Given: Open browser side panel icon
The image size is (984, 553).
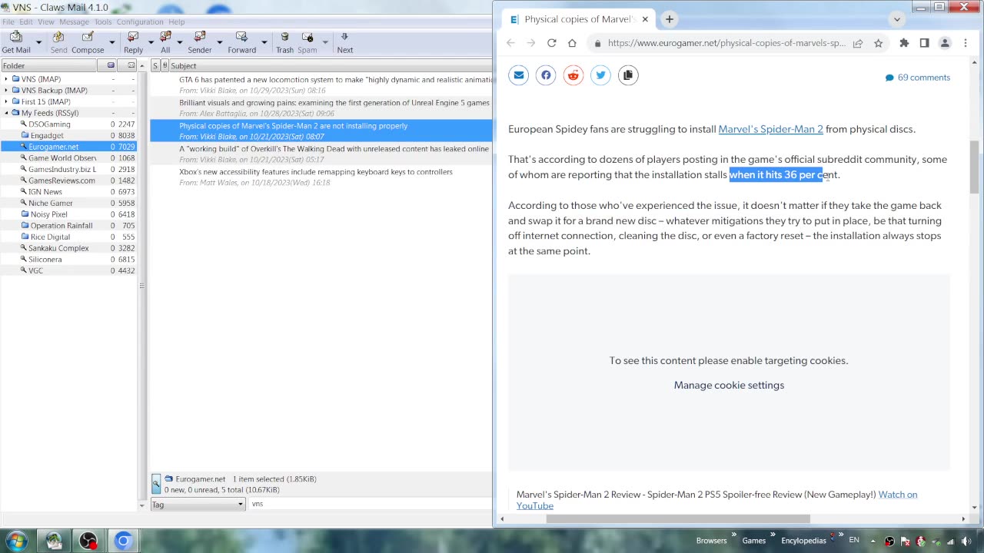Looking at the screenshot, I should [925, 43].
